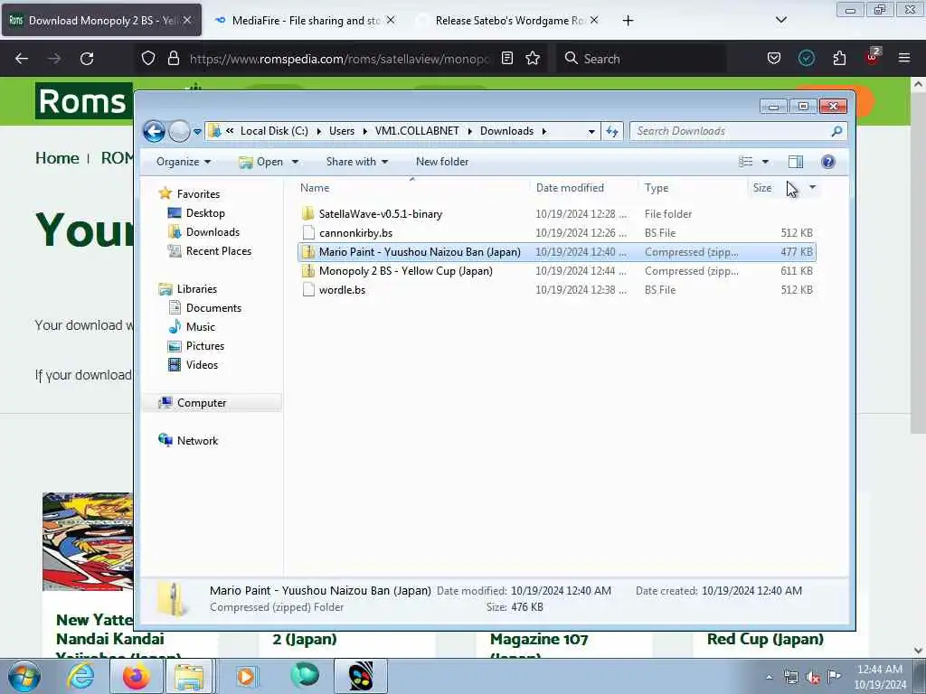Launch Internet Explorer from taskbar

point(80,676)
